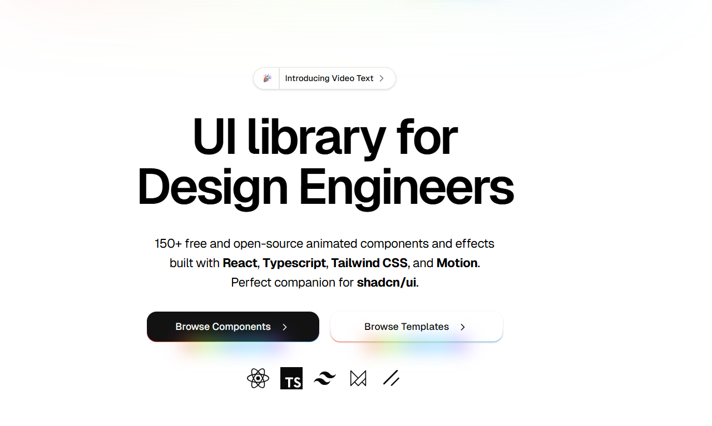Image resolution: width=712 pixels, height=426 pixels.
Task: Click the bold Motion text
Action: (x=457, y=263)
